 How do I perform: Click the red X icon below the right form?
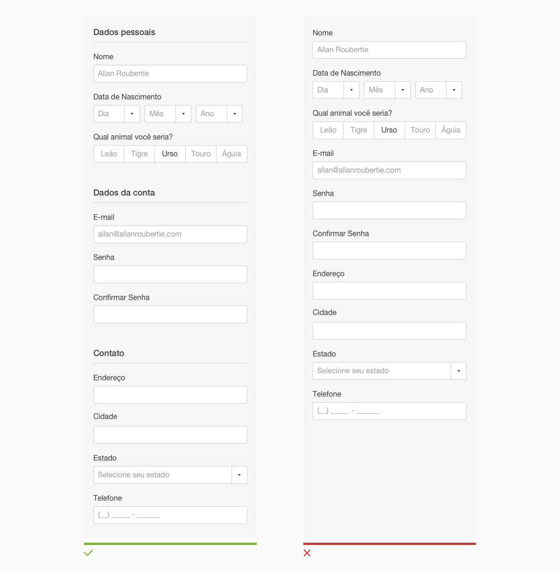point(307,553)
